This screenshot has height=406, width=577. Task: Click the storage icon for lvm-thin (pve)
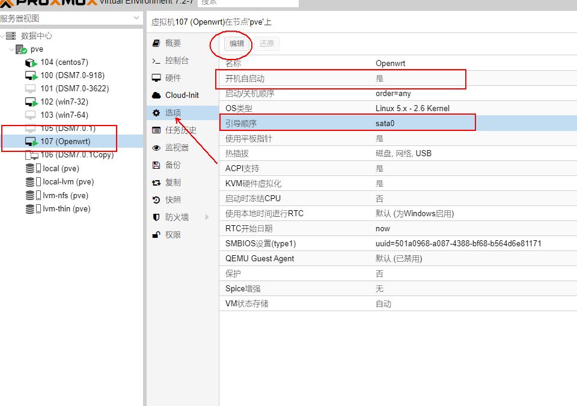[32, 209]
